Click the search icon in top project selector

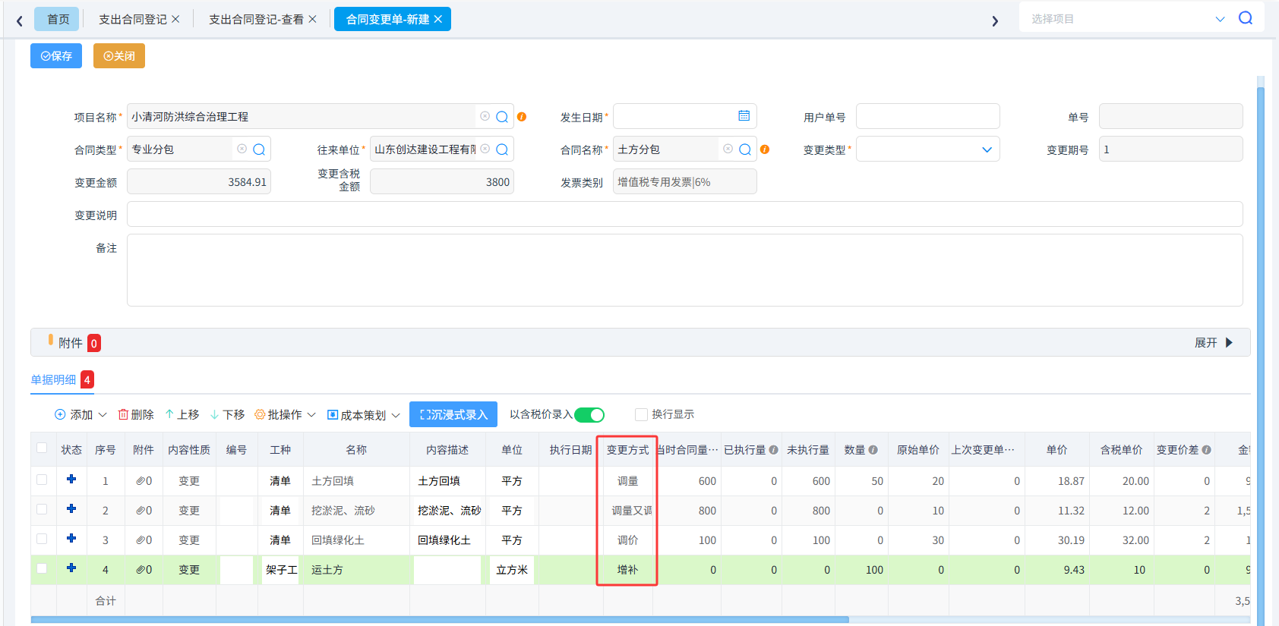1246,17
